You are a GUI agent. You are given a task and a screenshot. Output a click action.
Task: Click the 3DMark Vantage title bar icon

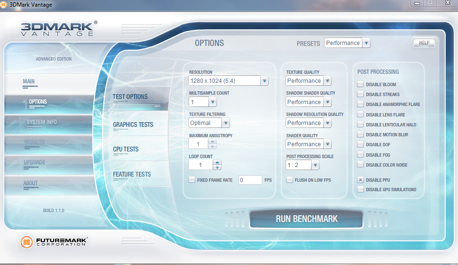pyautogui.click(x=3, y=4)
